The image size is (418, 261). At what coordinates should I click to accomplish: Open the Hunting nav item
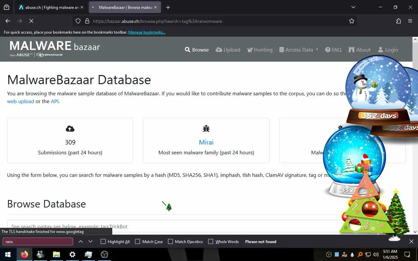[260, 50]
